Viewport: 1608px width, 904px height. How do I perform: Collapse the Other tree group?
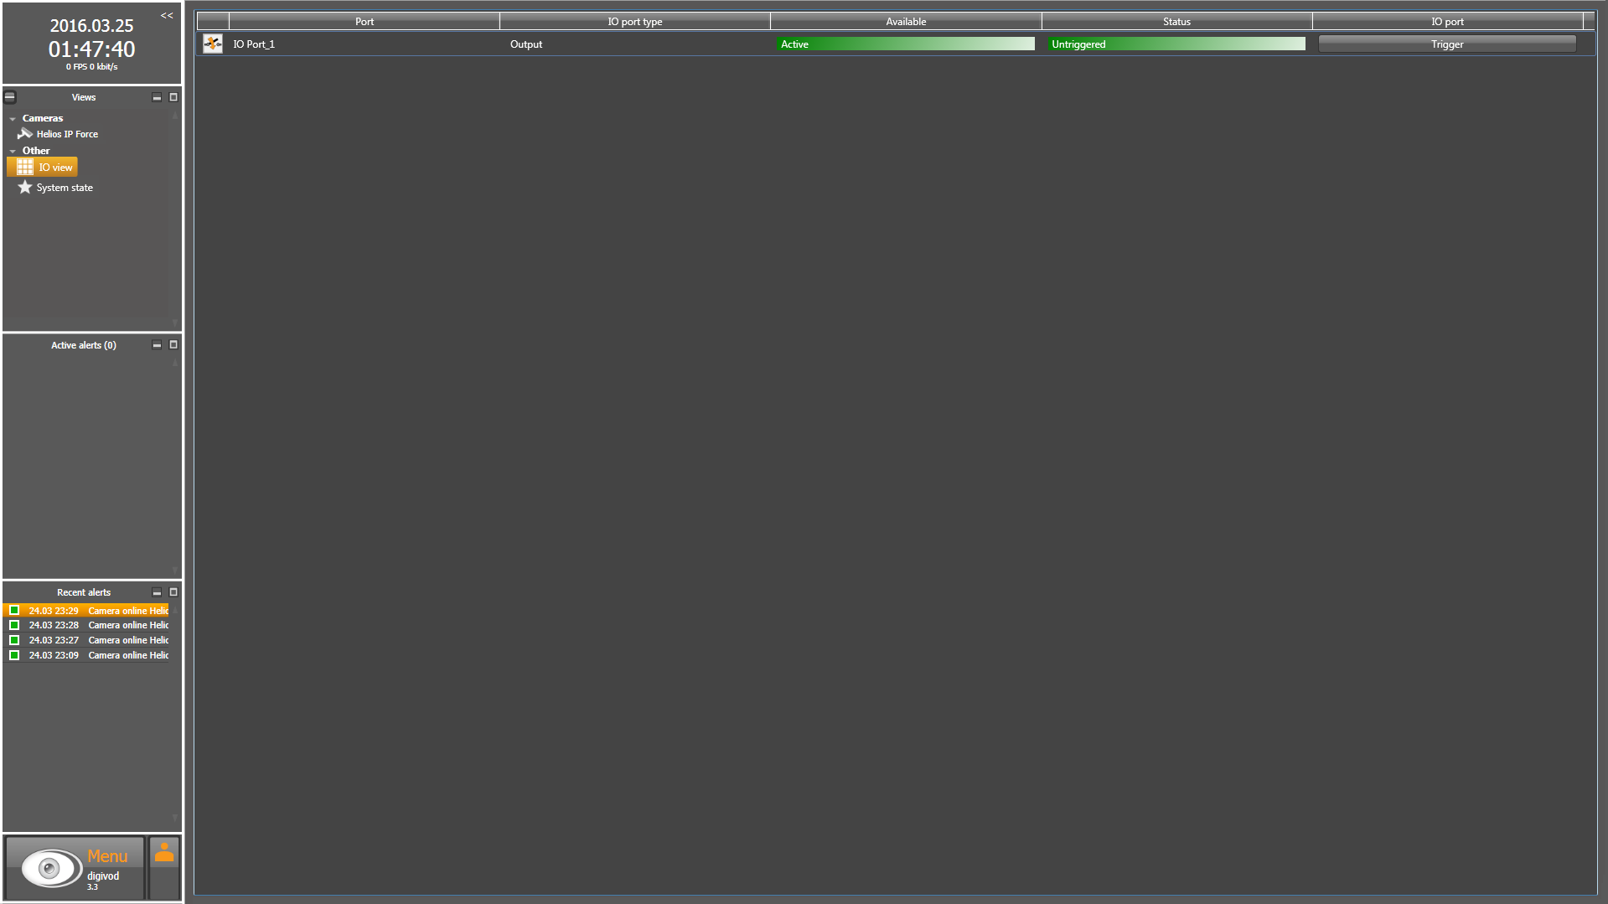[13, 152]
